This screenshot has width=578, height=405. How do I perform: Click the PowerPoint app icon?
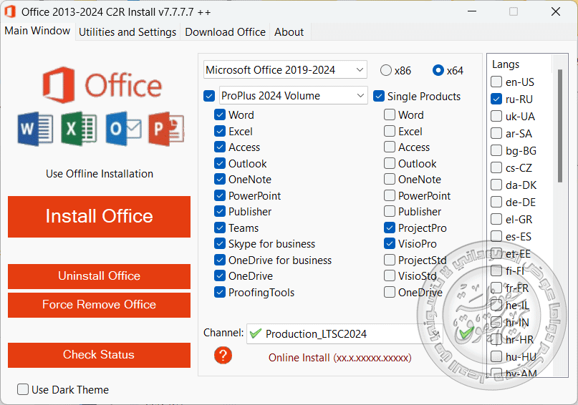click(x=167, y=129)
